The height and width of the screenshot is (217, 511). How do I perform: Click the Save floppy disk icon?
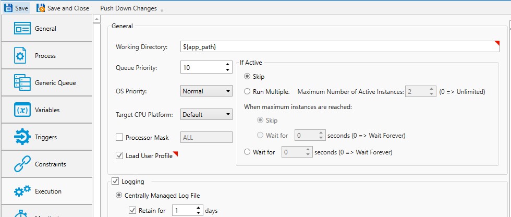8,8
